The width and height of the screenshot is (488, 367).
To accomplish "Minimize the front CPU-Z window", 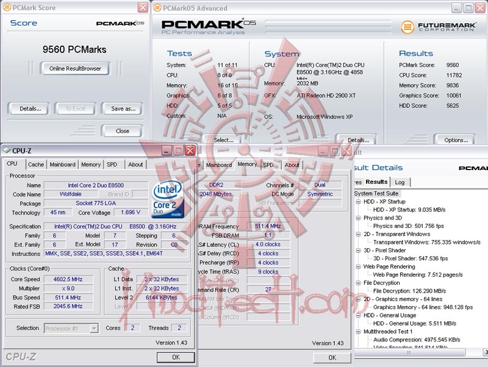I will pos(167,151).
